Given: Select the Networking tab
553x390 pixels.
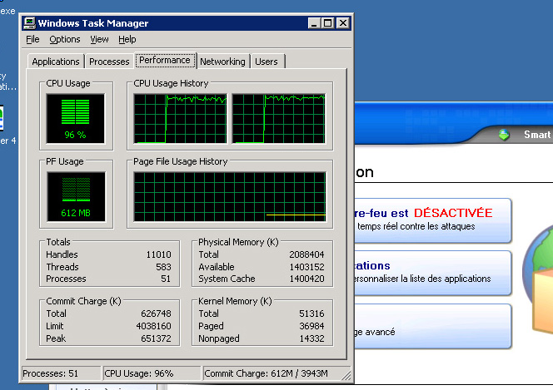Looking at the screenshot, I should 222,62.
